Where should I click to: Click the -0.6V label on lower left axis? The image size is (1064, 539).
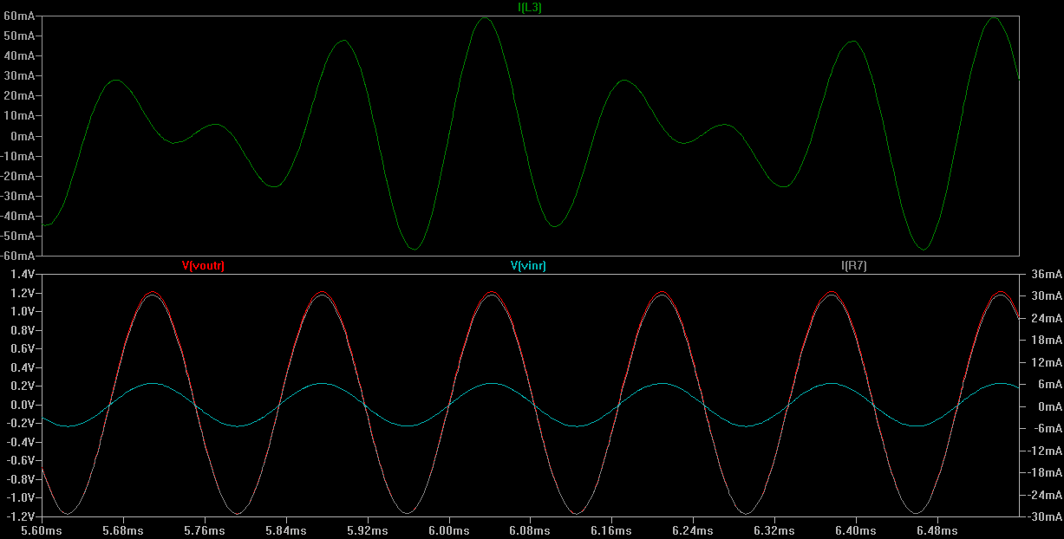(19, 461)
